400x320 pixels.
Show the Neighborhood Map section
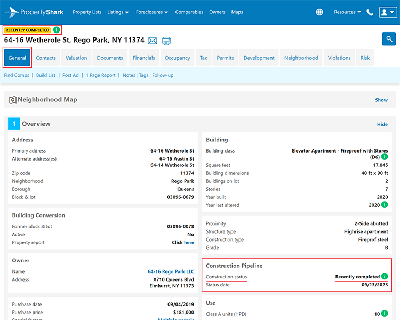(381, 100)
